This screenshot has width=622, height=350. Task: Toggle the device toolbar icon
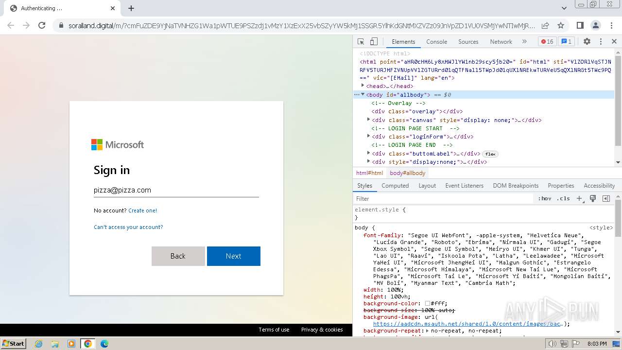(x=374, y=42)
